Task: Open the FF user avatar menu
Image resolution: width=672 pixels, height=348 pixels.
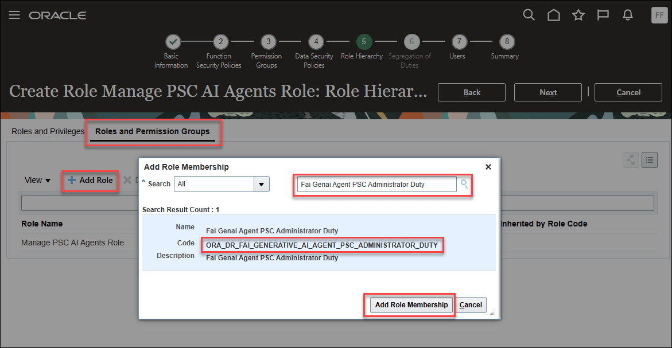Action: [x=659, y=15]
